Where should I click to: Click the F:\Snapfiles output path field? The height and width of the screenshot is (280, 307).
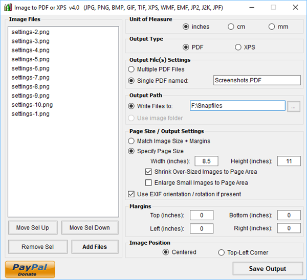[237, 106]
